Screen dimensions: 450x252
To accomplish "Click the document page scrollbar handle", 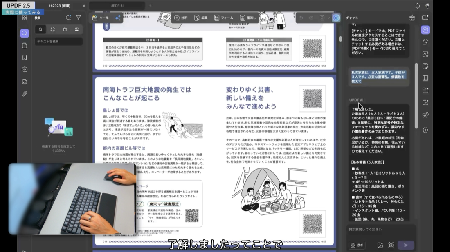I will click(340, 39).
